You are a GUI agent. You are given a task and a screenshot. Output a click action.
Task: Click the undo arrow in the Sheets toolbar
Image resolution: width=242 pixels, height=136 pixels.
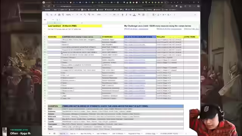click(x=51, y=15)
